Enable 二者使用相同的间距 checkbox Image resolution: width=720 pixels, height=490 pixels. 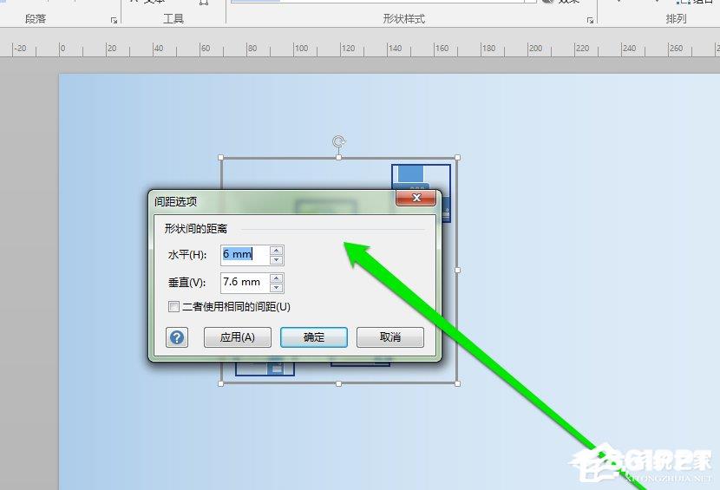click(x=173, y=306)
